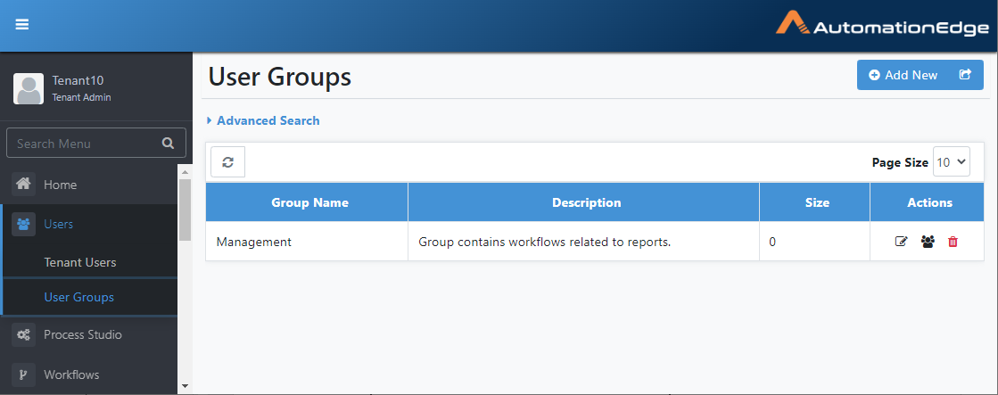The height and width of the screenshot is (395, 998).
Task: Click the Tenant10 user avatar
Action: pos(29,88)
